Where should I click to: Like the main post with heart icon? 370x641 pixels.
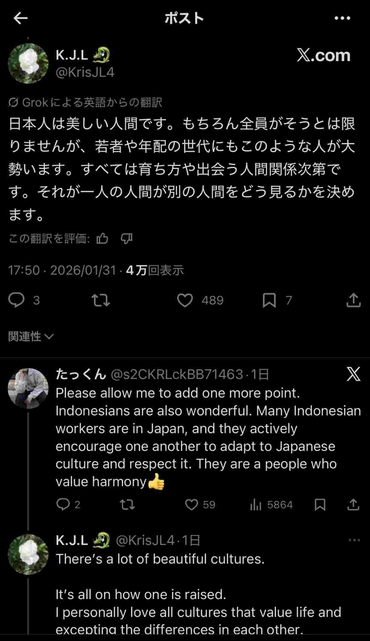pyautogui.click(x=185, y=300)
